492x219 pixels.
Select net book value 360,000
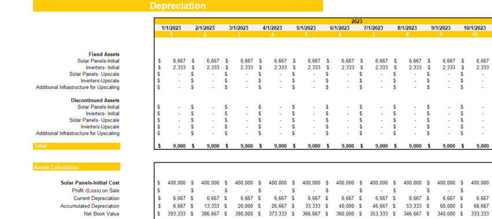point(345,214)
